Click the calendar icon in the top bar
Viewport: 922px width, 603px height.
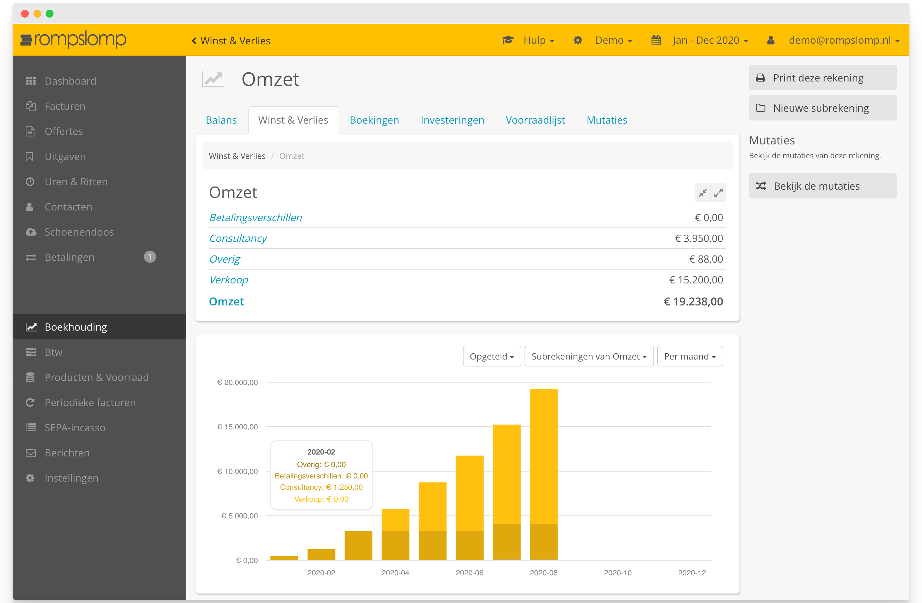click(x=656, y=40)
